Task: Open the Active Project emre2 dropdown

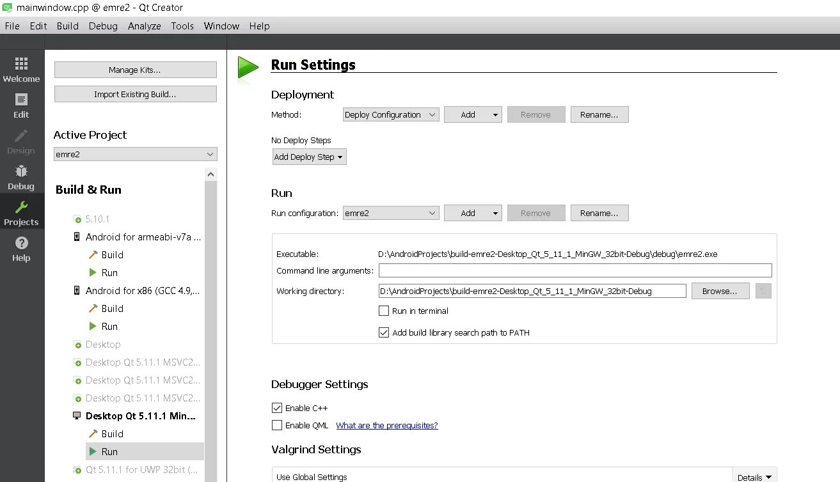Action: pyautogui.click(x=136, y=154)
